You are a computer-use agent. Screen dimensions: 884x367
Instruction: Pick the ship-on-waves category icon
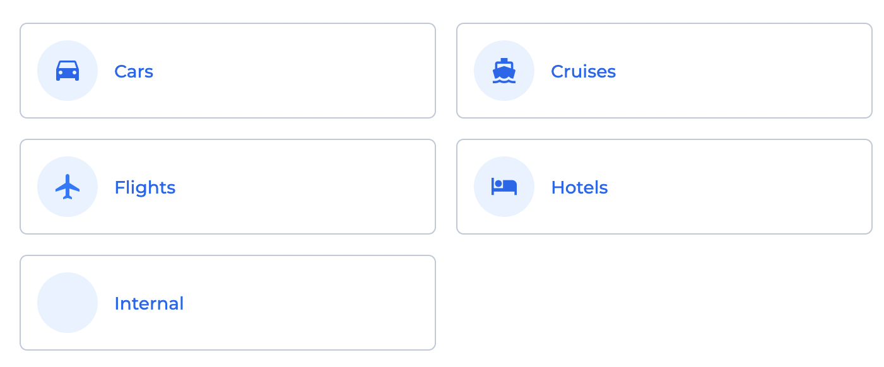click(504, 71)
